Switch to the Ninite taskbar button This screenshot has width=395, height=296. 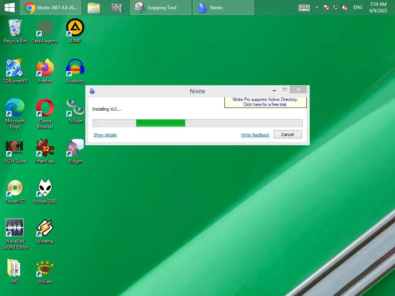tap(223, 8)
